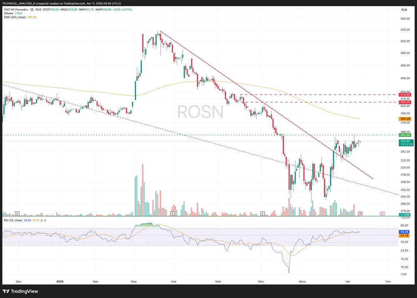This screenshot has height=298, width=417.
Task: Click the 2026 year label on time axis
Action: click(x=60, y=281)
